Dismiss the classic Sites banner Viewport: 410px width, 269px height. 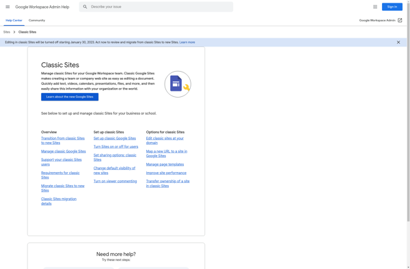(398, 42)
